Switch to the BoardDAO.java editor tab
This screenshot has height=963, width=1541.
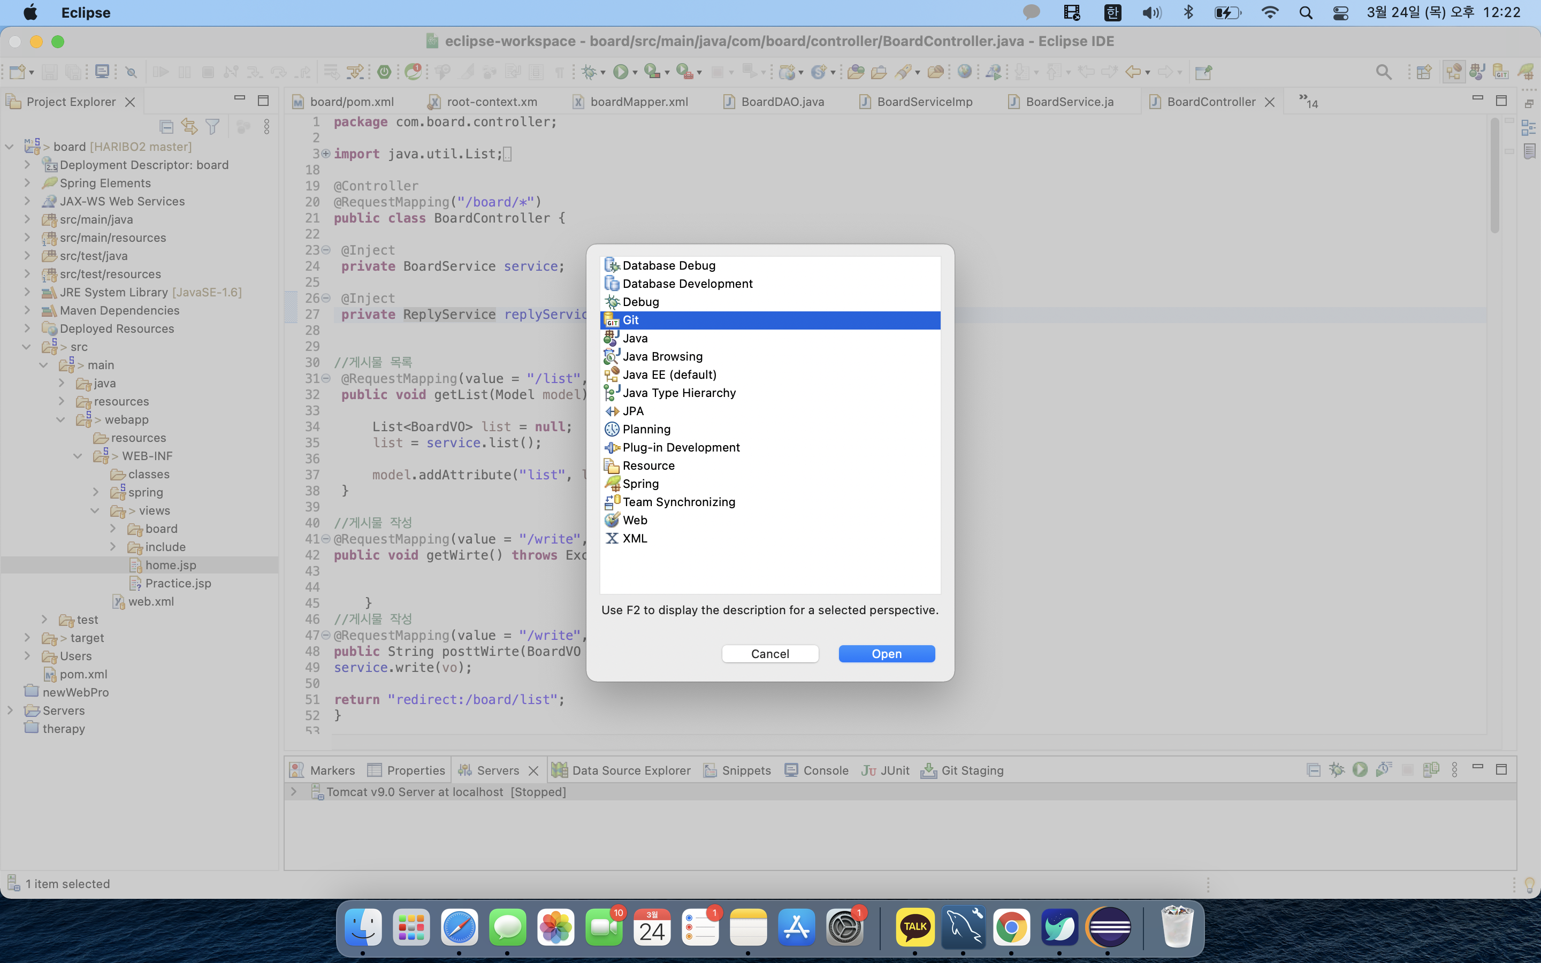(x=782, y=102)
